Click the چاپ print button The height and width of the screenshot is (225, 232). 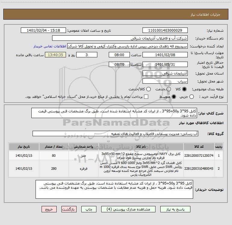pos(89,209)
